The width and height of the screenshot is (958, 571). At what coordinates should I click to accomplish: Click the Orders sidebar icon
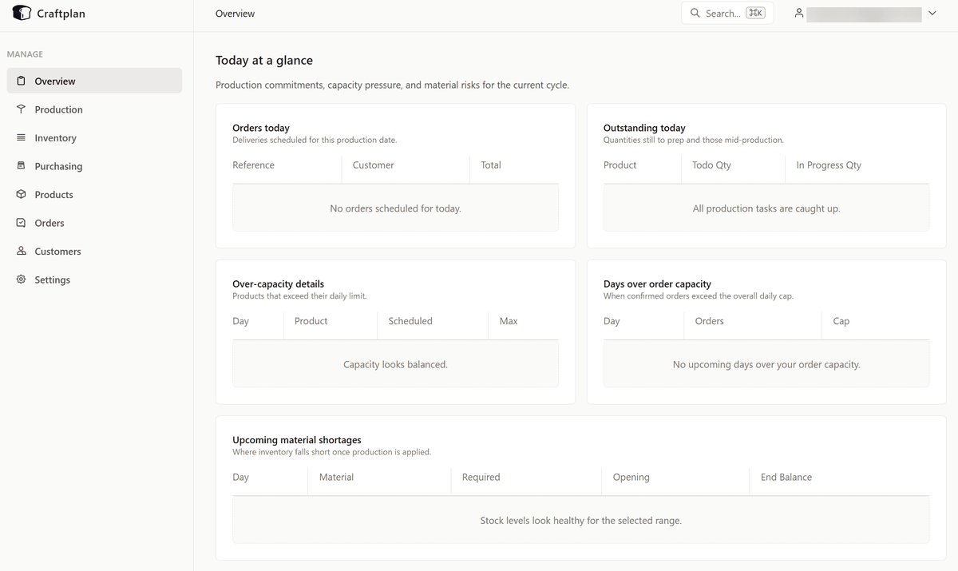click(22, 223)
